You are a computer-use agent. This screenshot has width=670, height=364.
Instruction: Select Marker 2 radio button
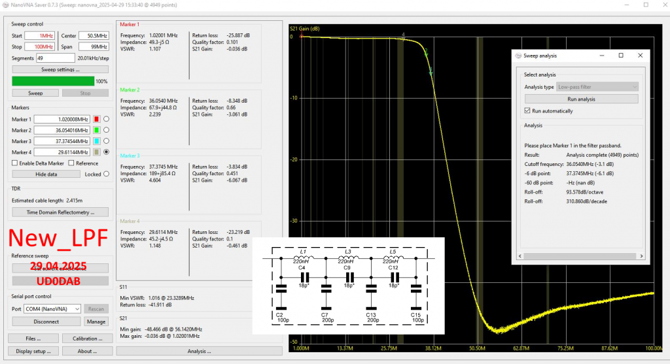[x=107, y=130]
